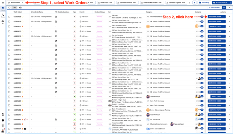Toggle the select-all checkbox
The image size is (233, 134).
pos(9,7)
